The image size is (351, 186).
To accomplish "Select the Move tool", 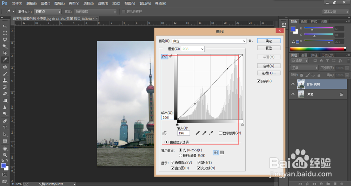I will pyautogui.click(x=5, y=26).
